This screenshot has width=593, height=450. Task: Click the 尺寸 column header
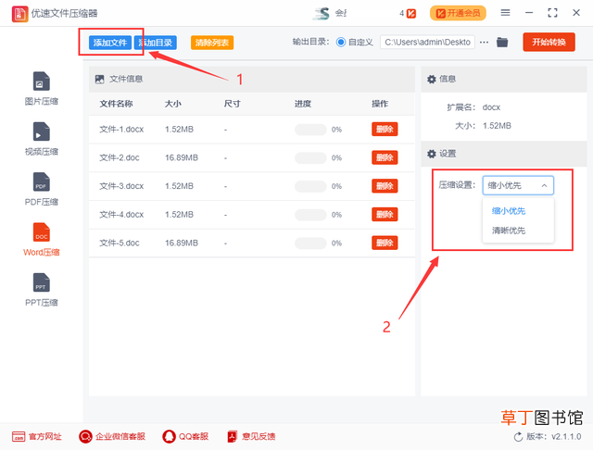(x=232, y=104)
